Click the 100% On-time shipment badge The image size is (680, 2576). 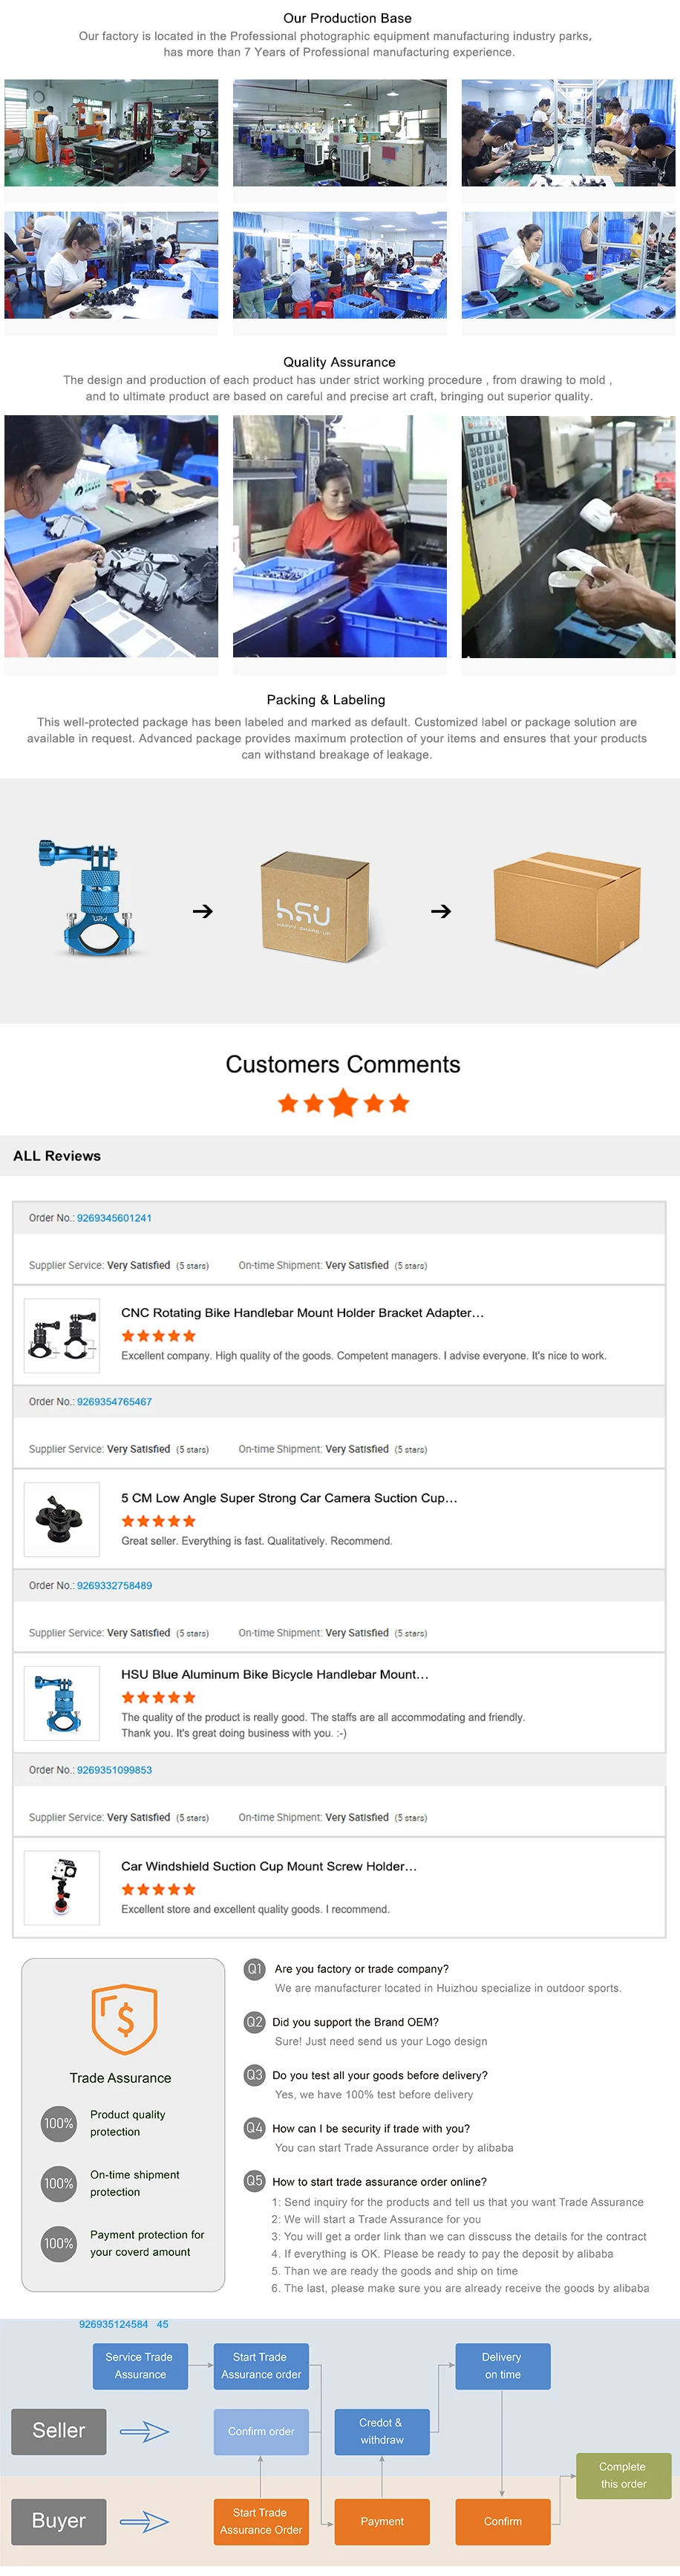(x=59, y=2183)
